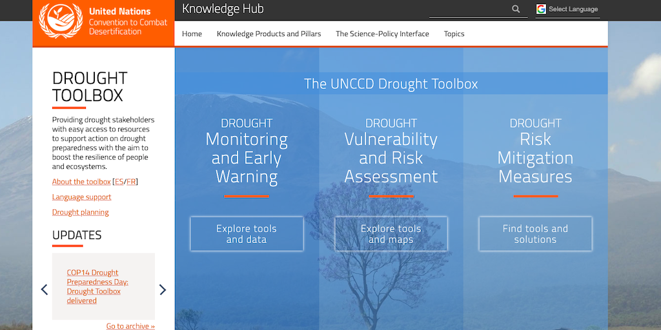Screen dimensions: 661x330
Task: Click Find tools and solutions button
Action: 535,234
